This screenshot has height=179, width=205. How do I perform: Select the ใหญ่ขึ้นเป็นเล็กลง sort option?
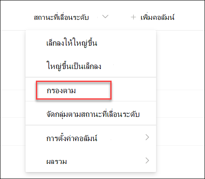(x=91, y=66)
